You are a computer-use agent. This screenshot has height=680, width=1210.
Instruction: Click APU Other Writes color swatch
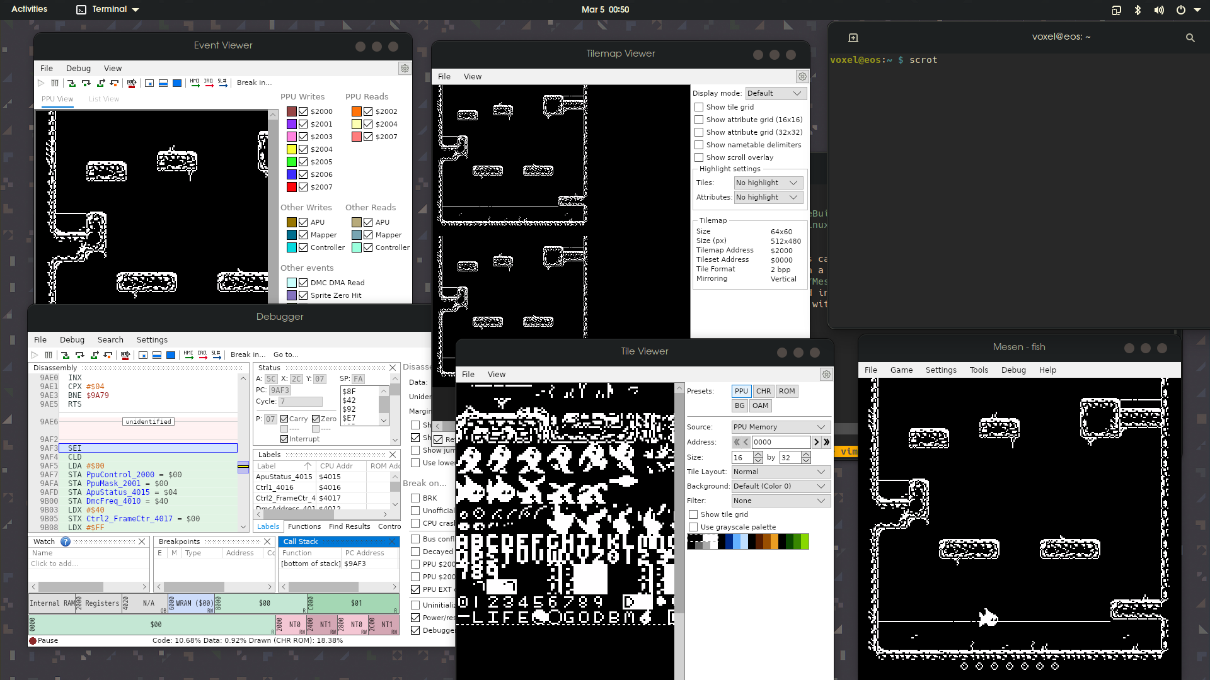coord(292,222)
